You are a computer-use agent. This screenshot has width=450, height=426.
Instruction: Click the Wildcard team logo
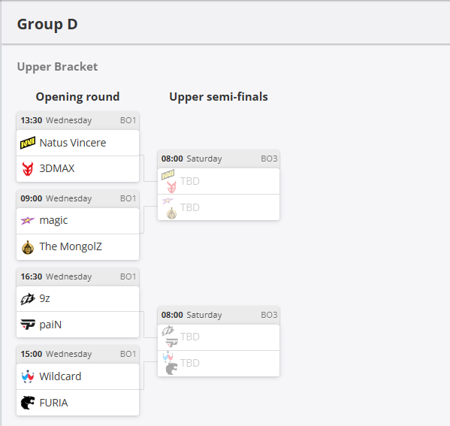click(x=28, y=376)
